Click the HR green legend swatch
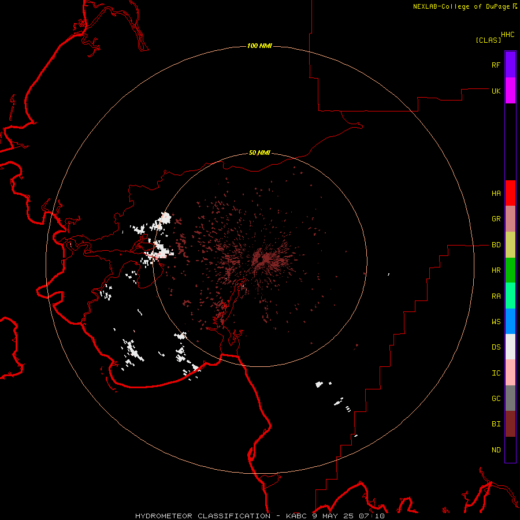520x520 pixels. click(x=510, y=270)
